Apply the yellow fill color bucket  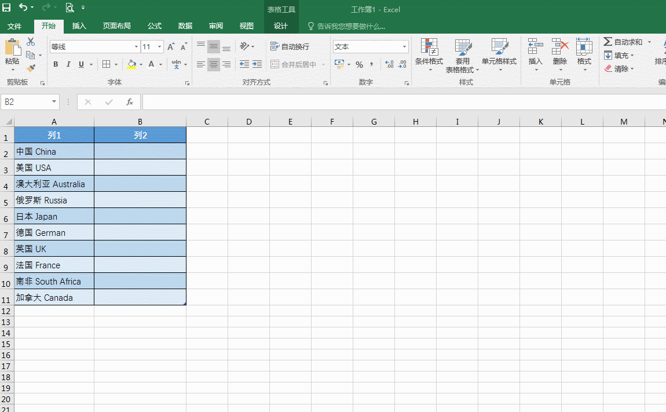click(131, 65)
